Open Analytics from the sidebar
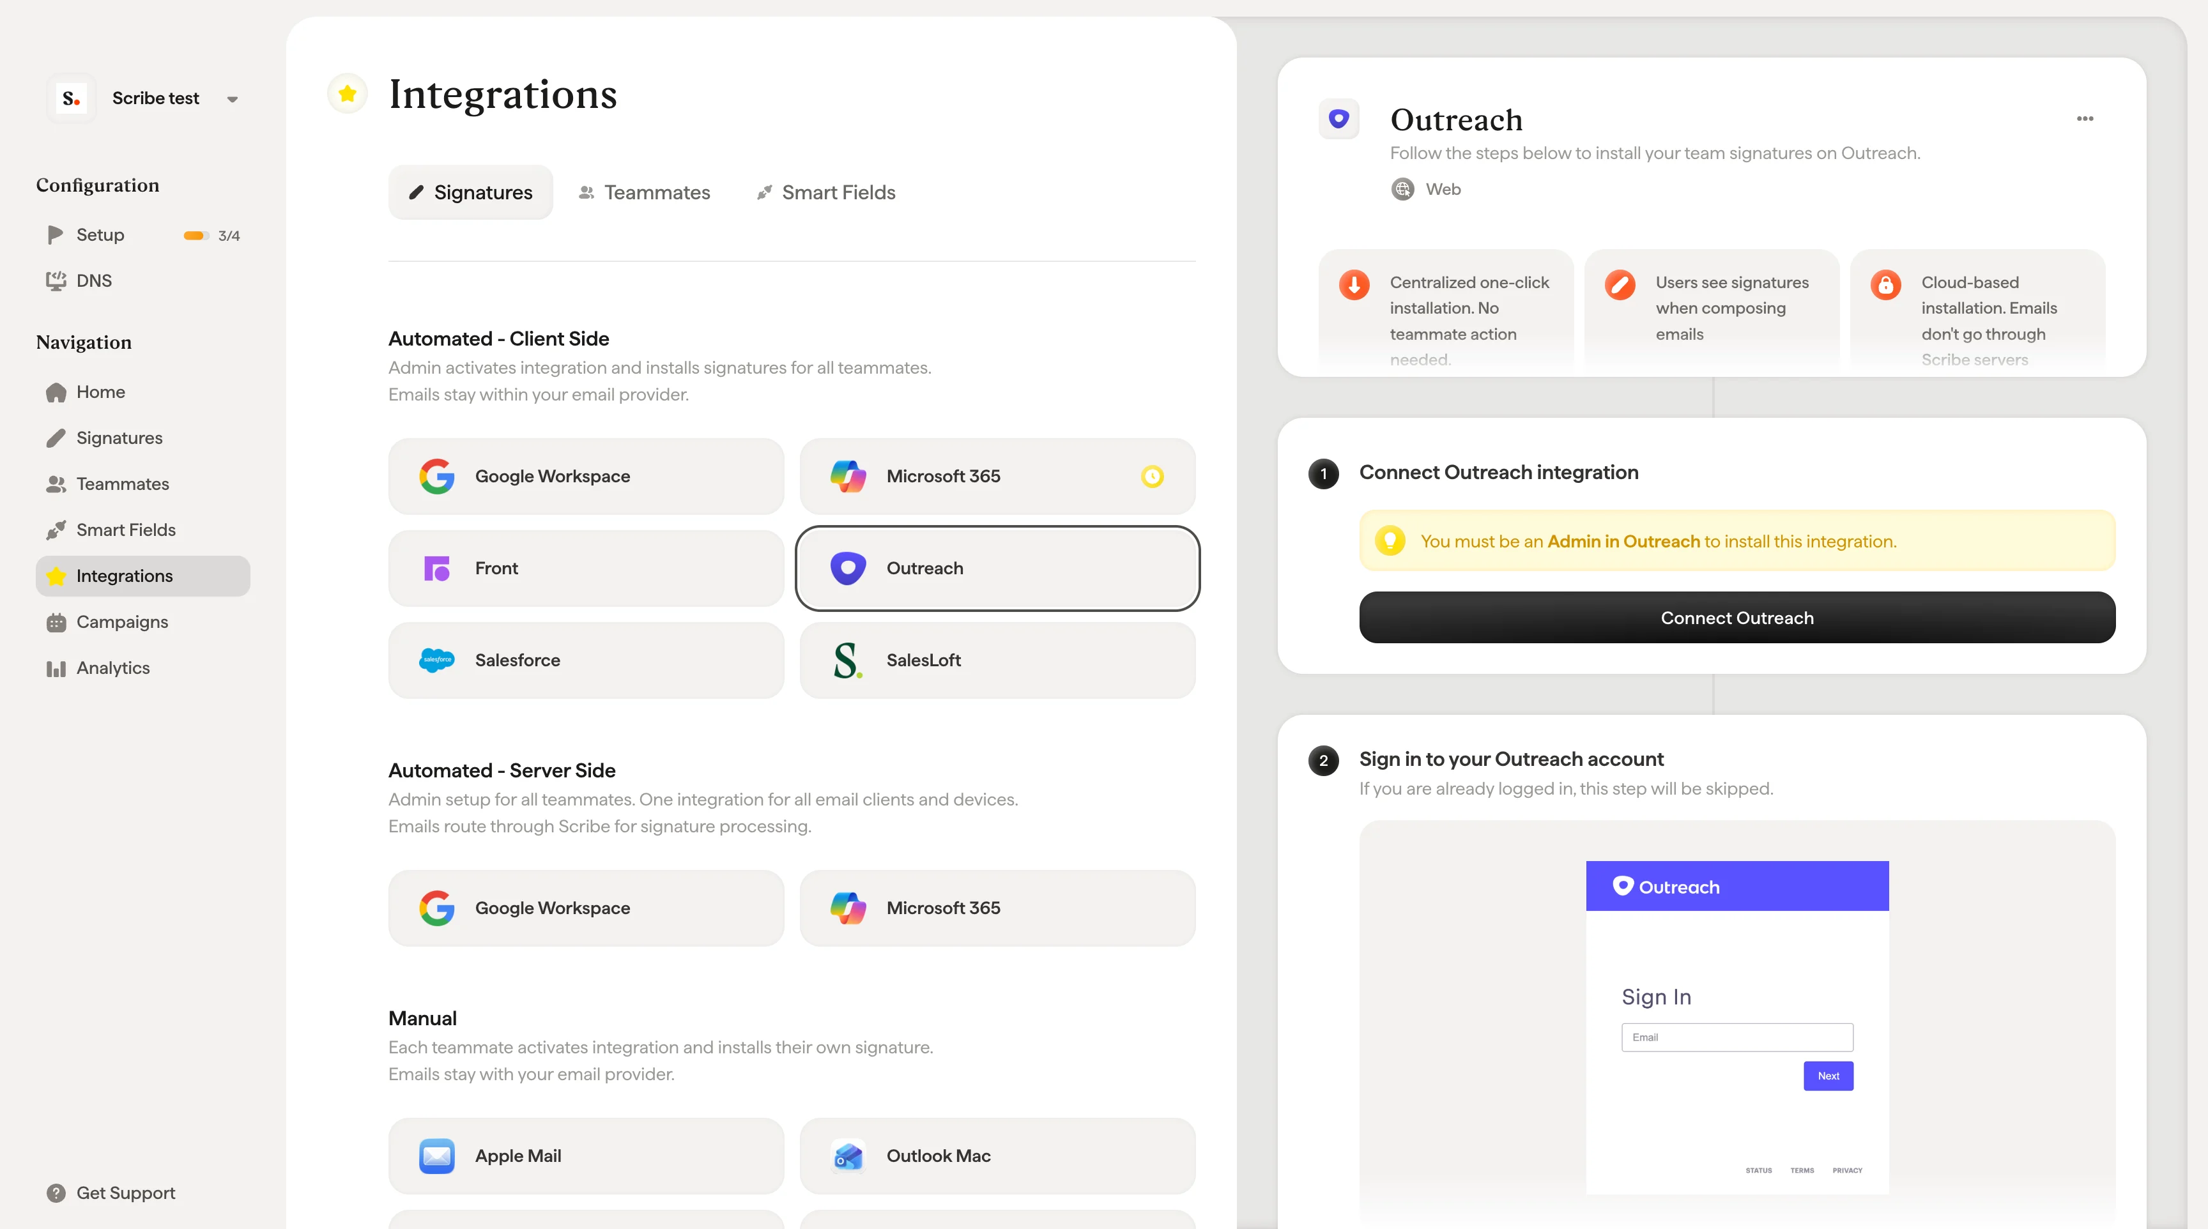The width and height of the screenshot is (2208, 1229). (143, 669)
